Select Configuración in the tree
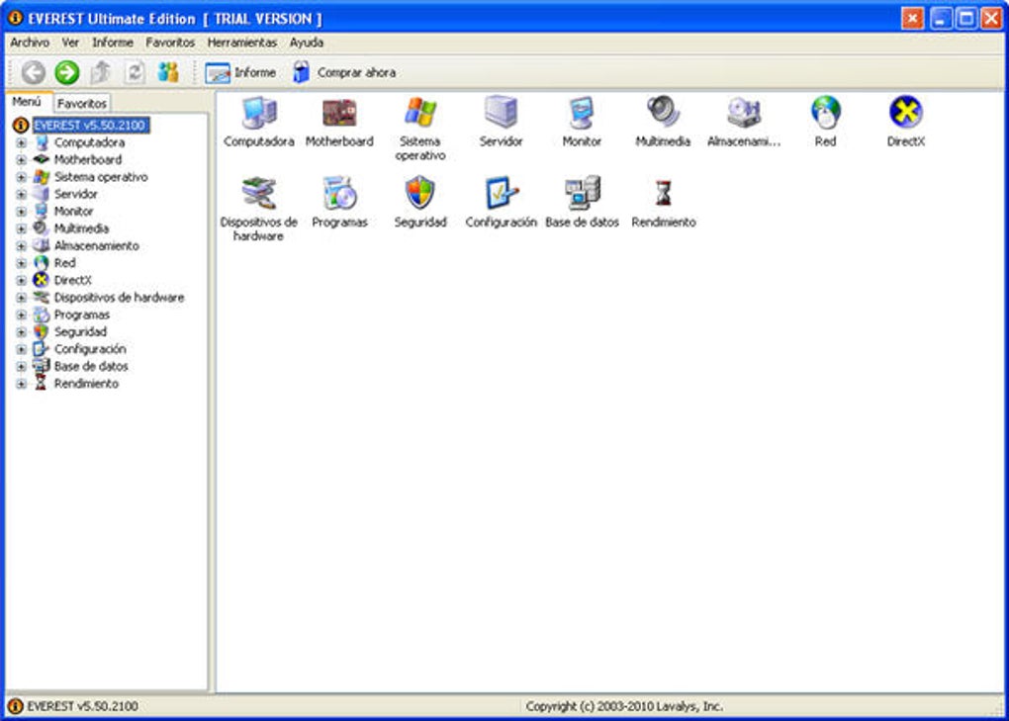 (x=90, y=349)
